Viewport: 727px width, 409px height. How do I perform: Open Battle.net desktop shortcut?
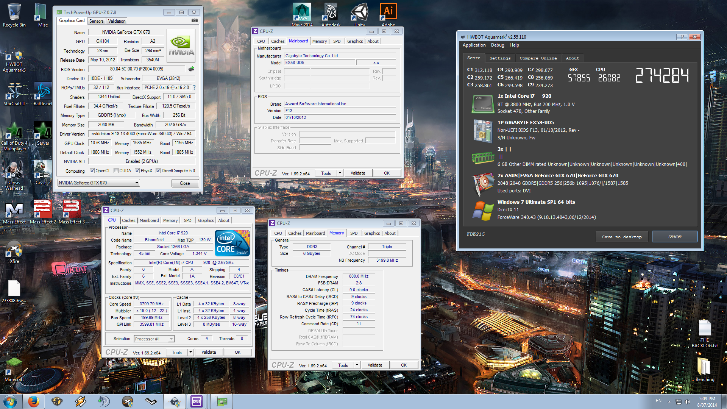coord(43,95)
